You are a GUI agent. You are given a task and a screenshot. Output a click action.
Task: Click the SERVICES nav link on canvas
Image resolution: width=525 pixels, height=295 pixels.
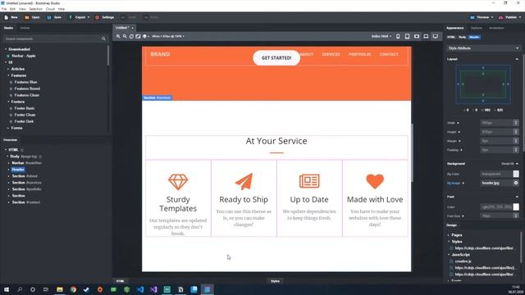(331, 54)
